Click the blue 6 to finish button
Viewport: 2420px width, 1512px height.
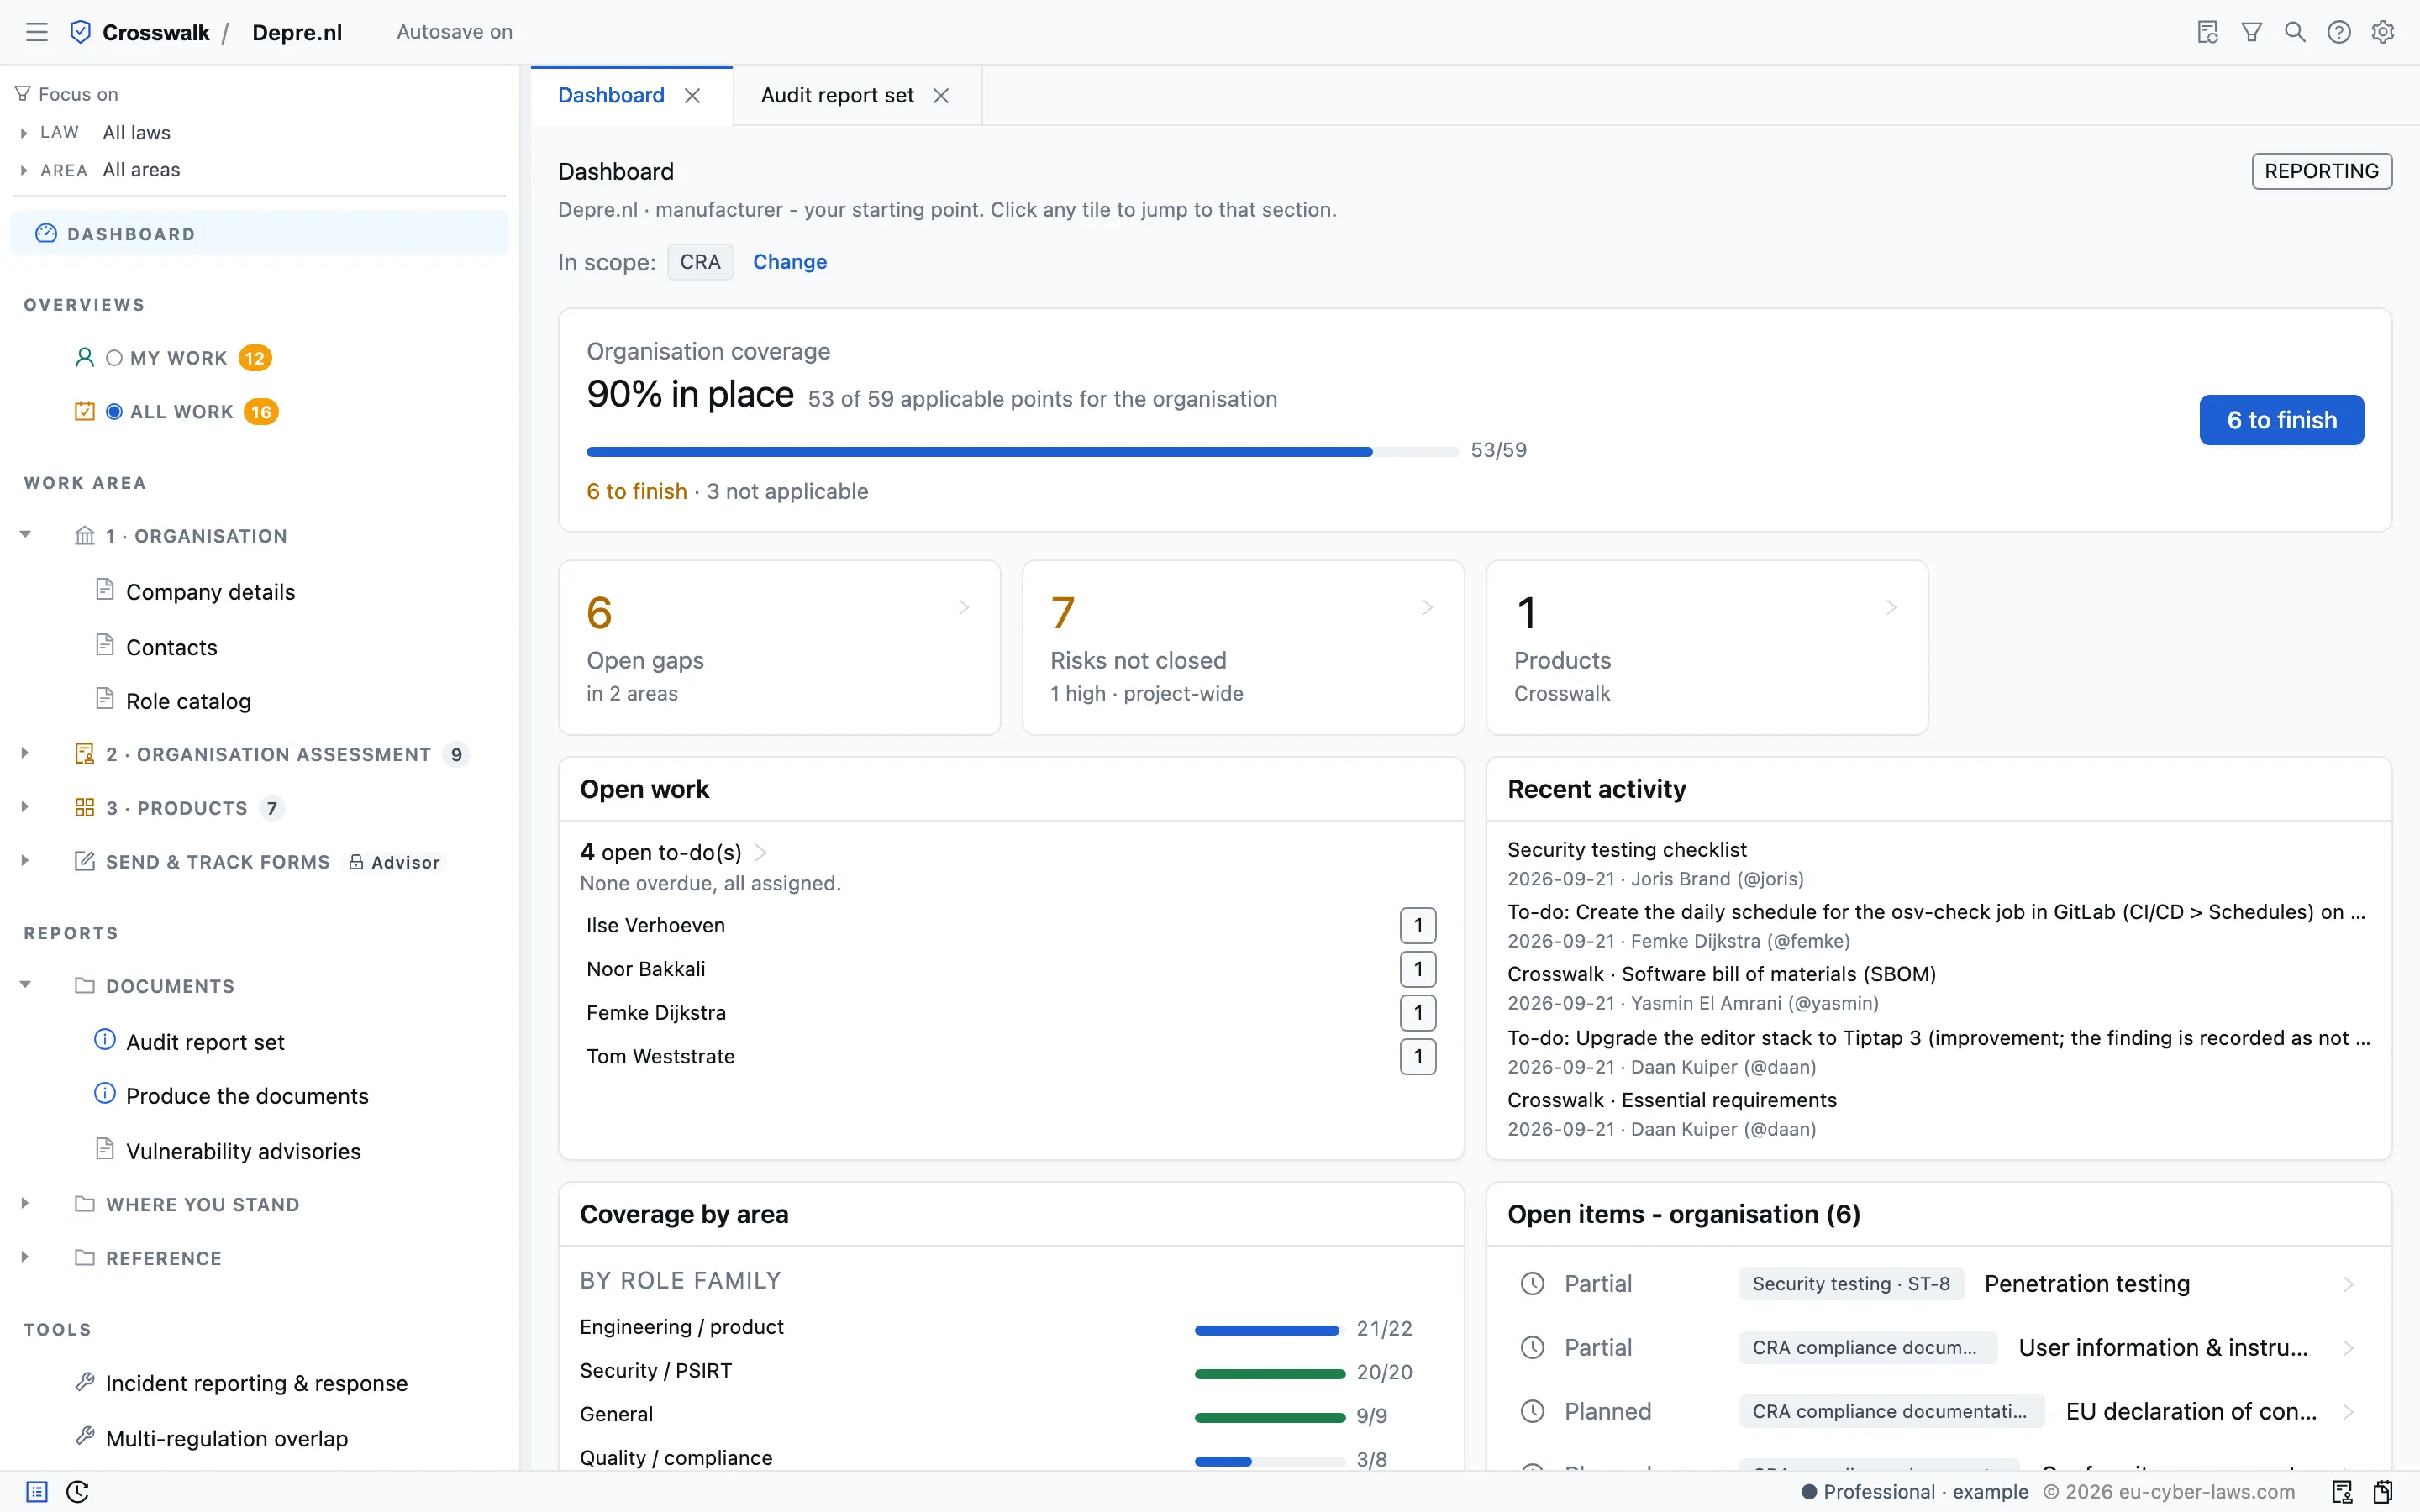2281,420
